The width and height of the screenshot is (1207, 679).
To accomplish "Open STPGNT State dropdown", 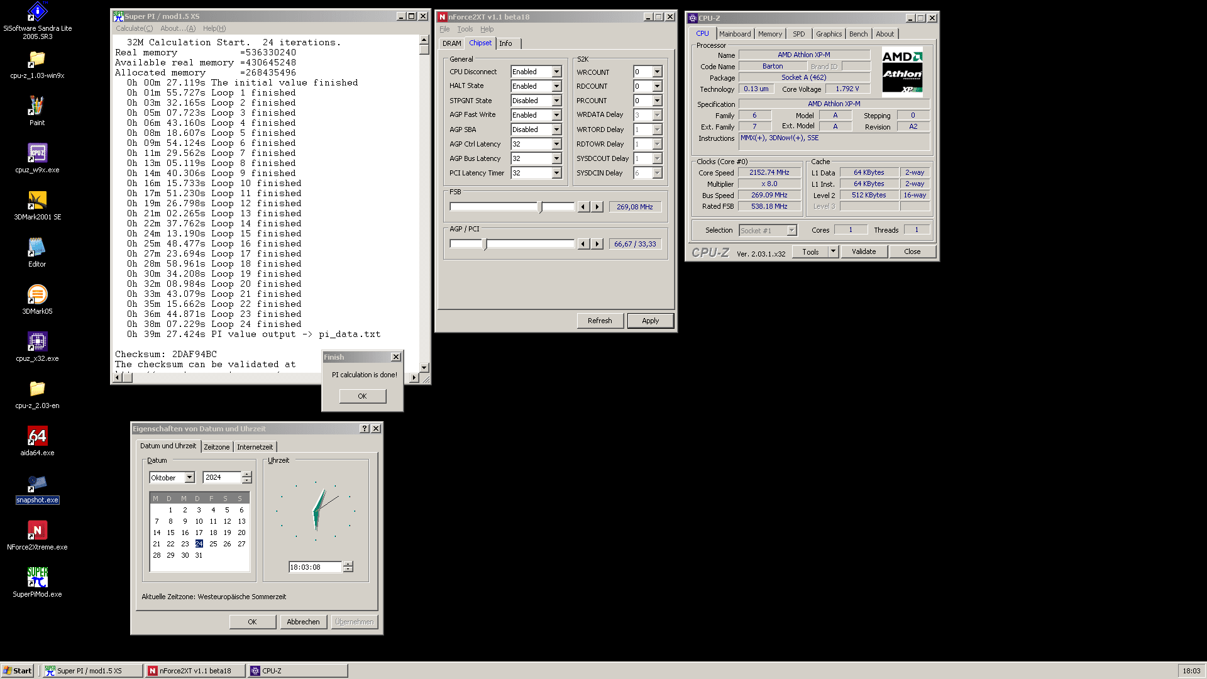I will click(556, 101).
